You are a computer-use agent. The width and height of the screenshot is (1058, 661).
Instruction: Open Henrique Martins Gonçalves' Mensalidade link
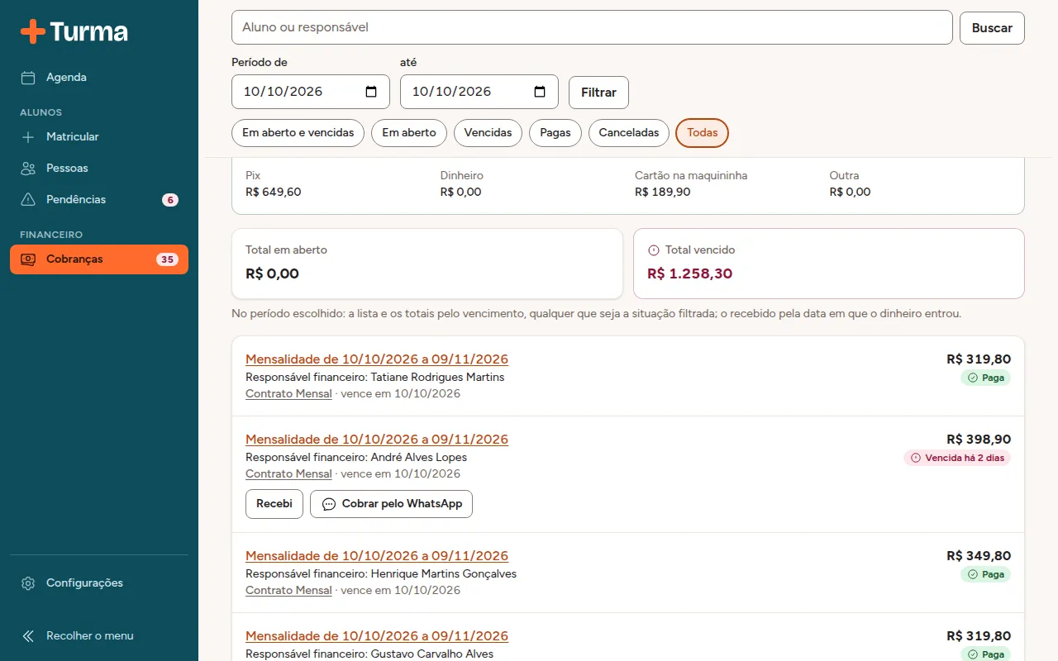(377, 556)
